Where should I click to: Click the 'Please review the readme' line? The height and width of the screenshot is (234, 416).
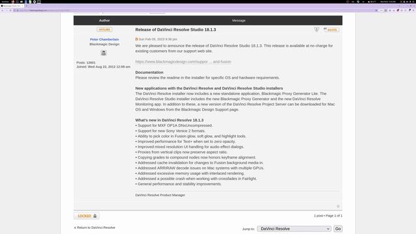click(x=207, y=78)
